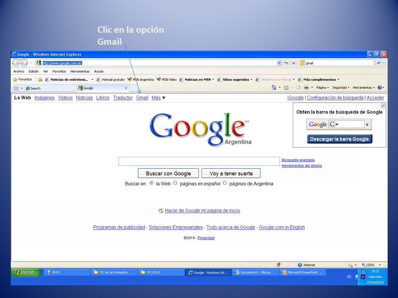Select the 'la Web' radio button

(152, 183)
